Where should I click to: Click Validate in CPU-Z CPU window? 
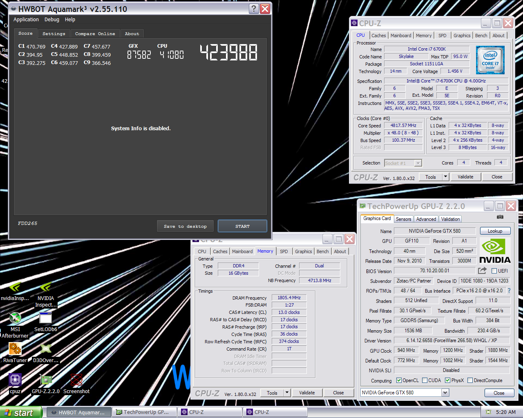[x=465, y=177]
